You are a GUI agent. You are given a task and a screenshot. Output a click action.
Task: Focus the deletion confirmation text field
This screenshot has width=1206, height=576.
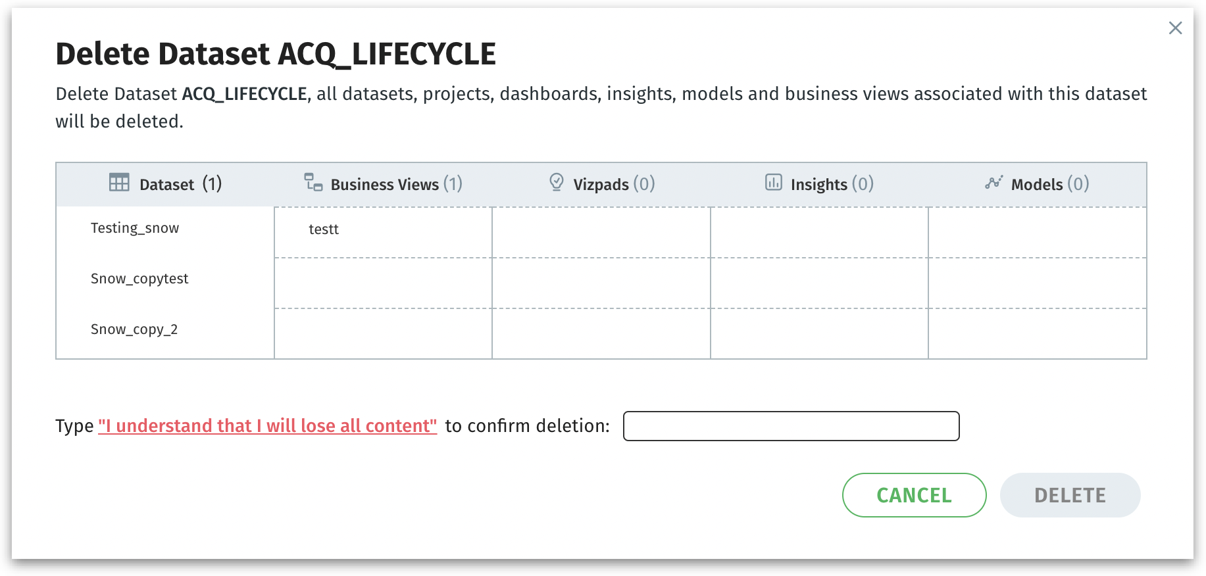coord(791,426)
